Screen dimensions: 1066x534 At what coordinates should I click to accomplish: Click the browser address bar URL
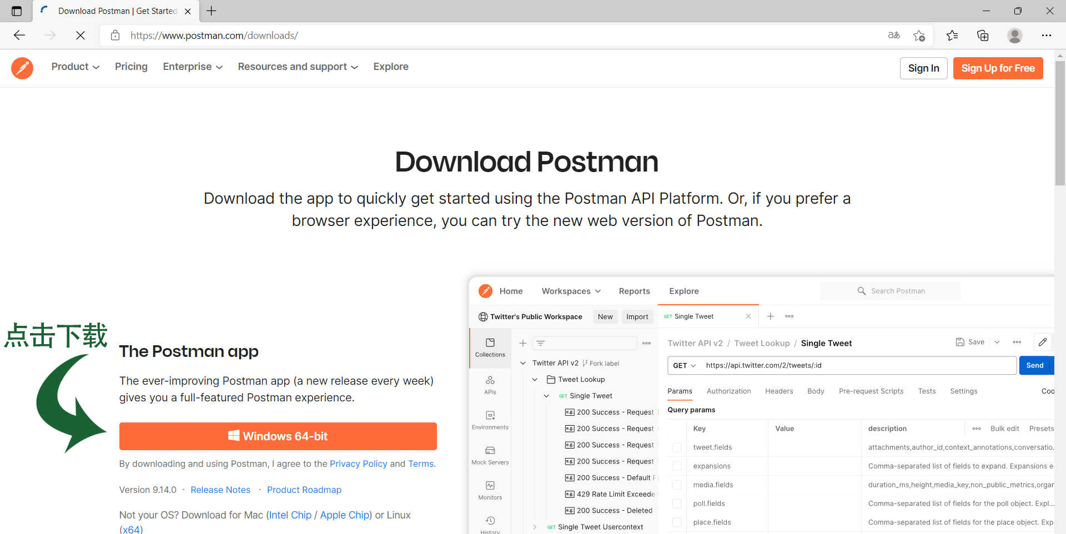coord(214,36)
